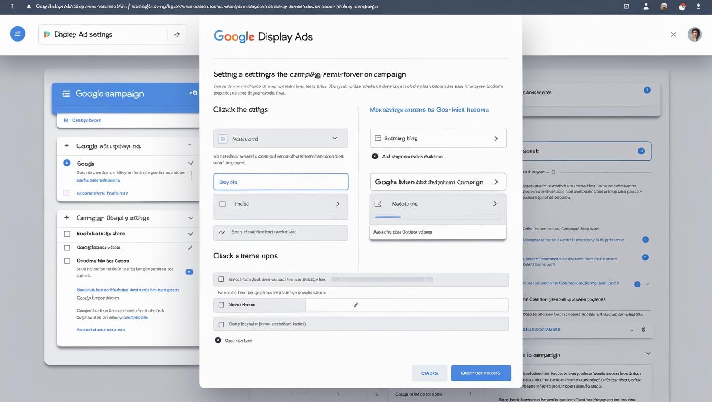Focus the empty text field in the Seest tirene row

point(407,305)
